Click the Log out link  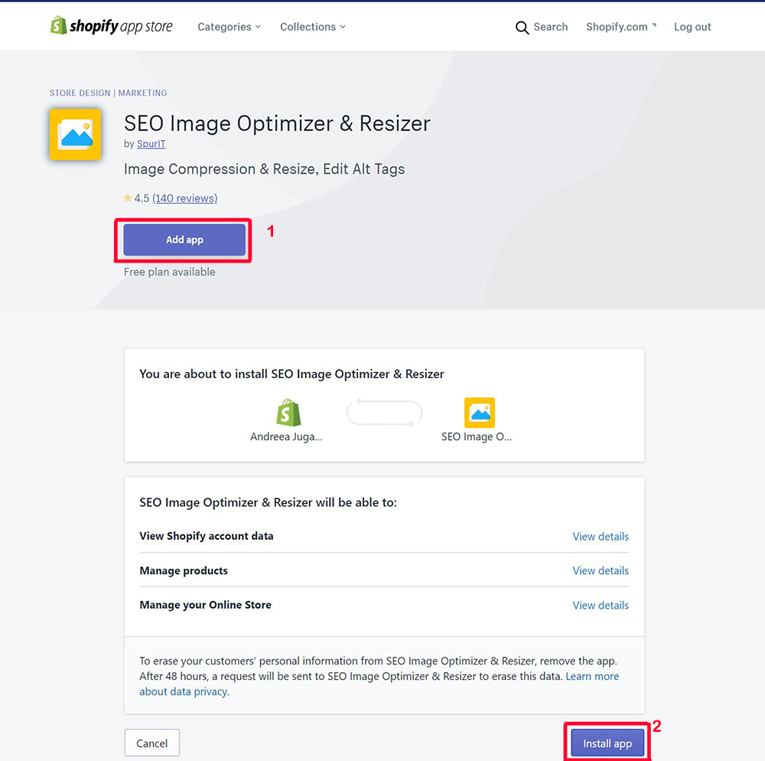692,27
